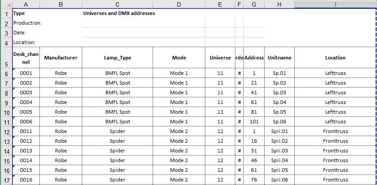Select the cell containing Sp.06
Image resolution: width=377 pixels, height=185 pixels.
pos(279,122)
